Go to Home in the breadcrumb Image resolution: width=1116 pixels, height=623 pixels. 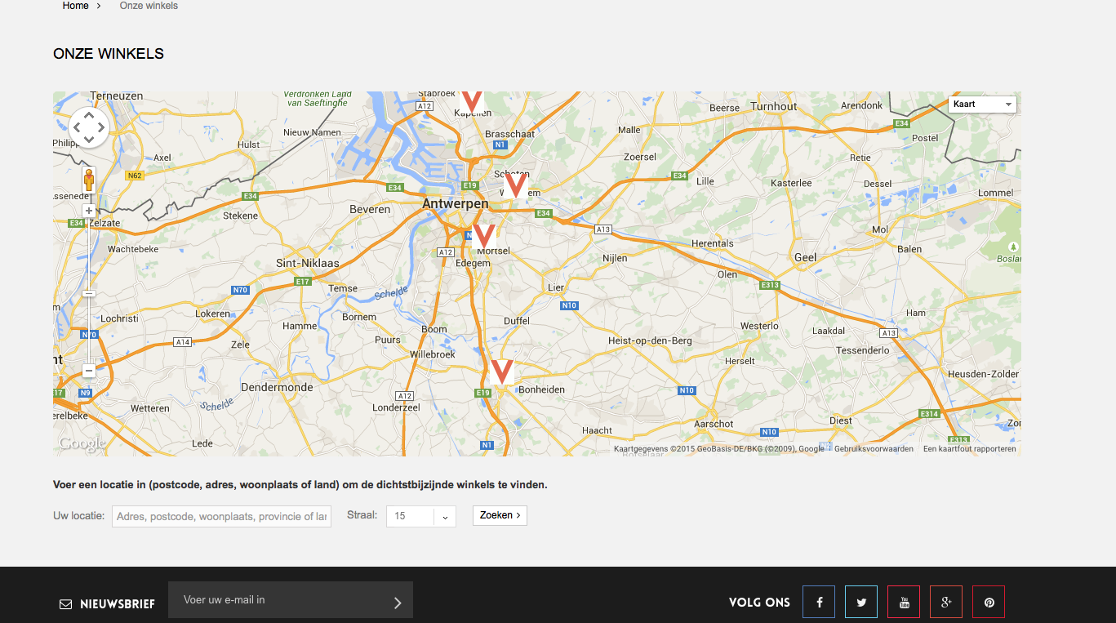point(75,6)
